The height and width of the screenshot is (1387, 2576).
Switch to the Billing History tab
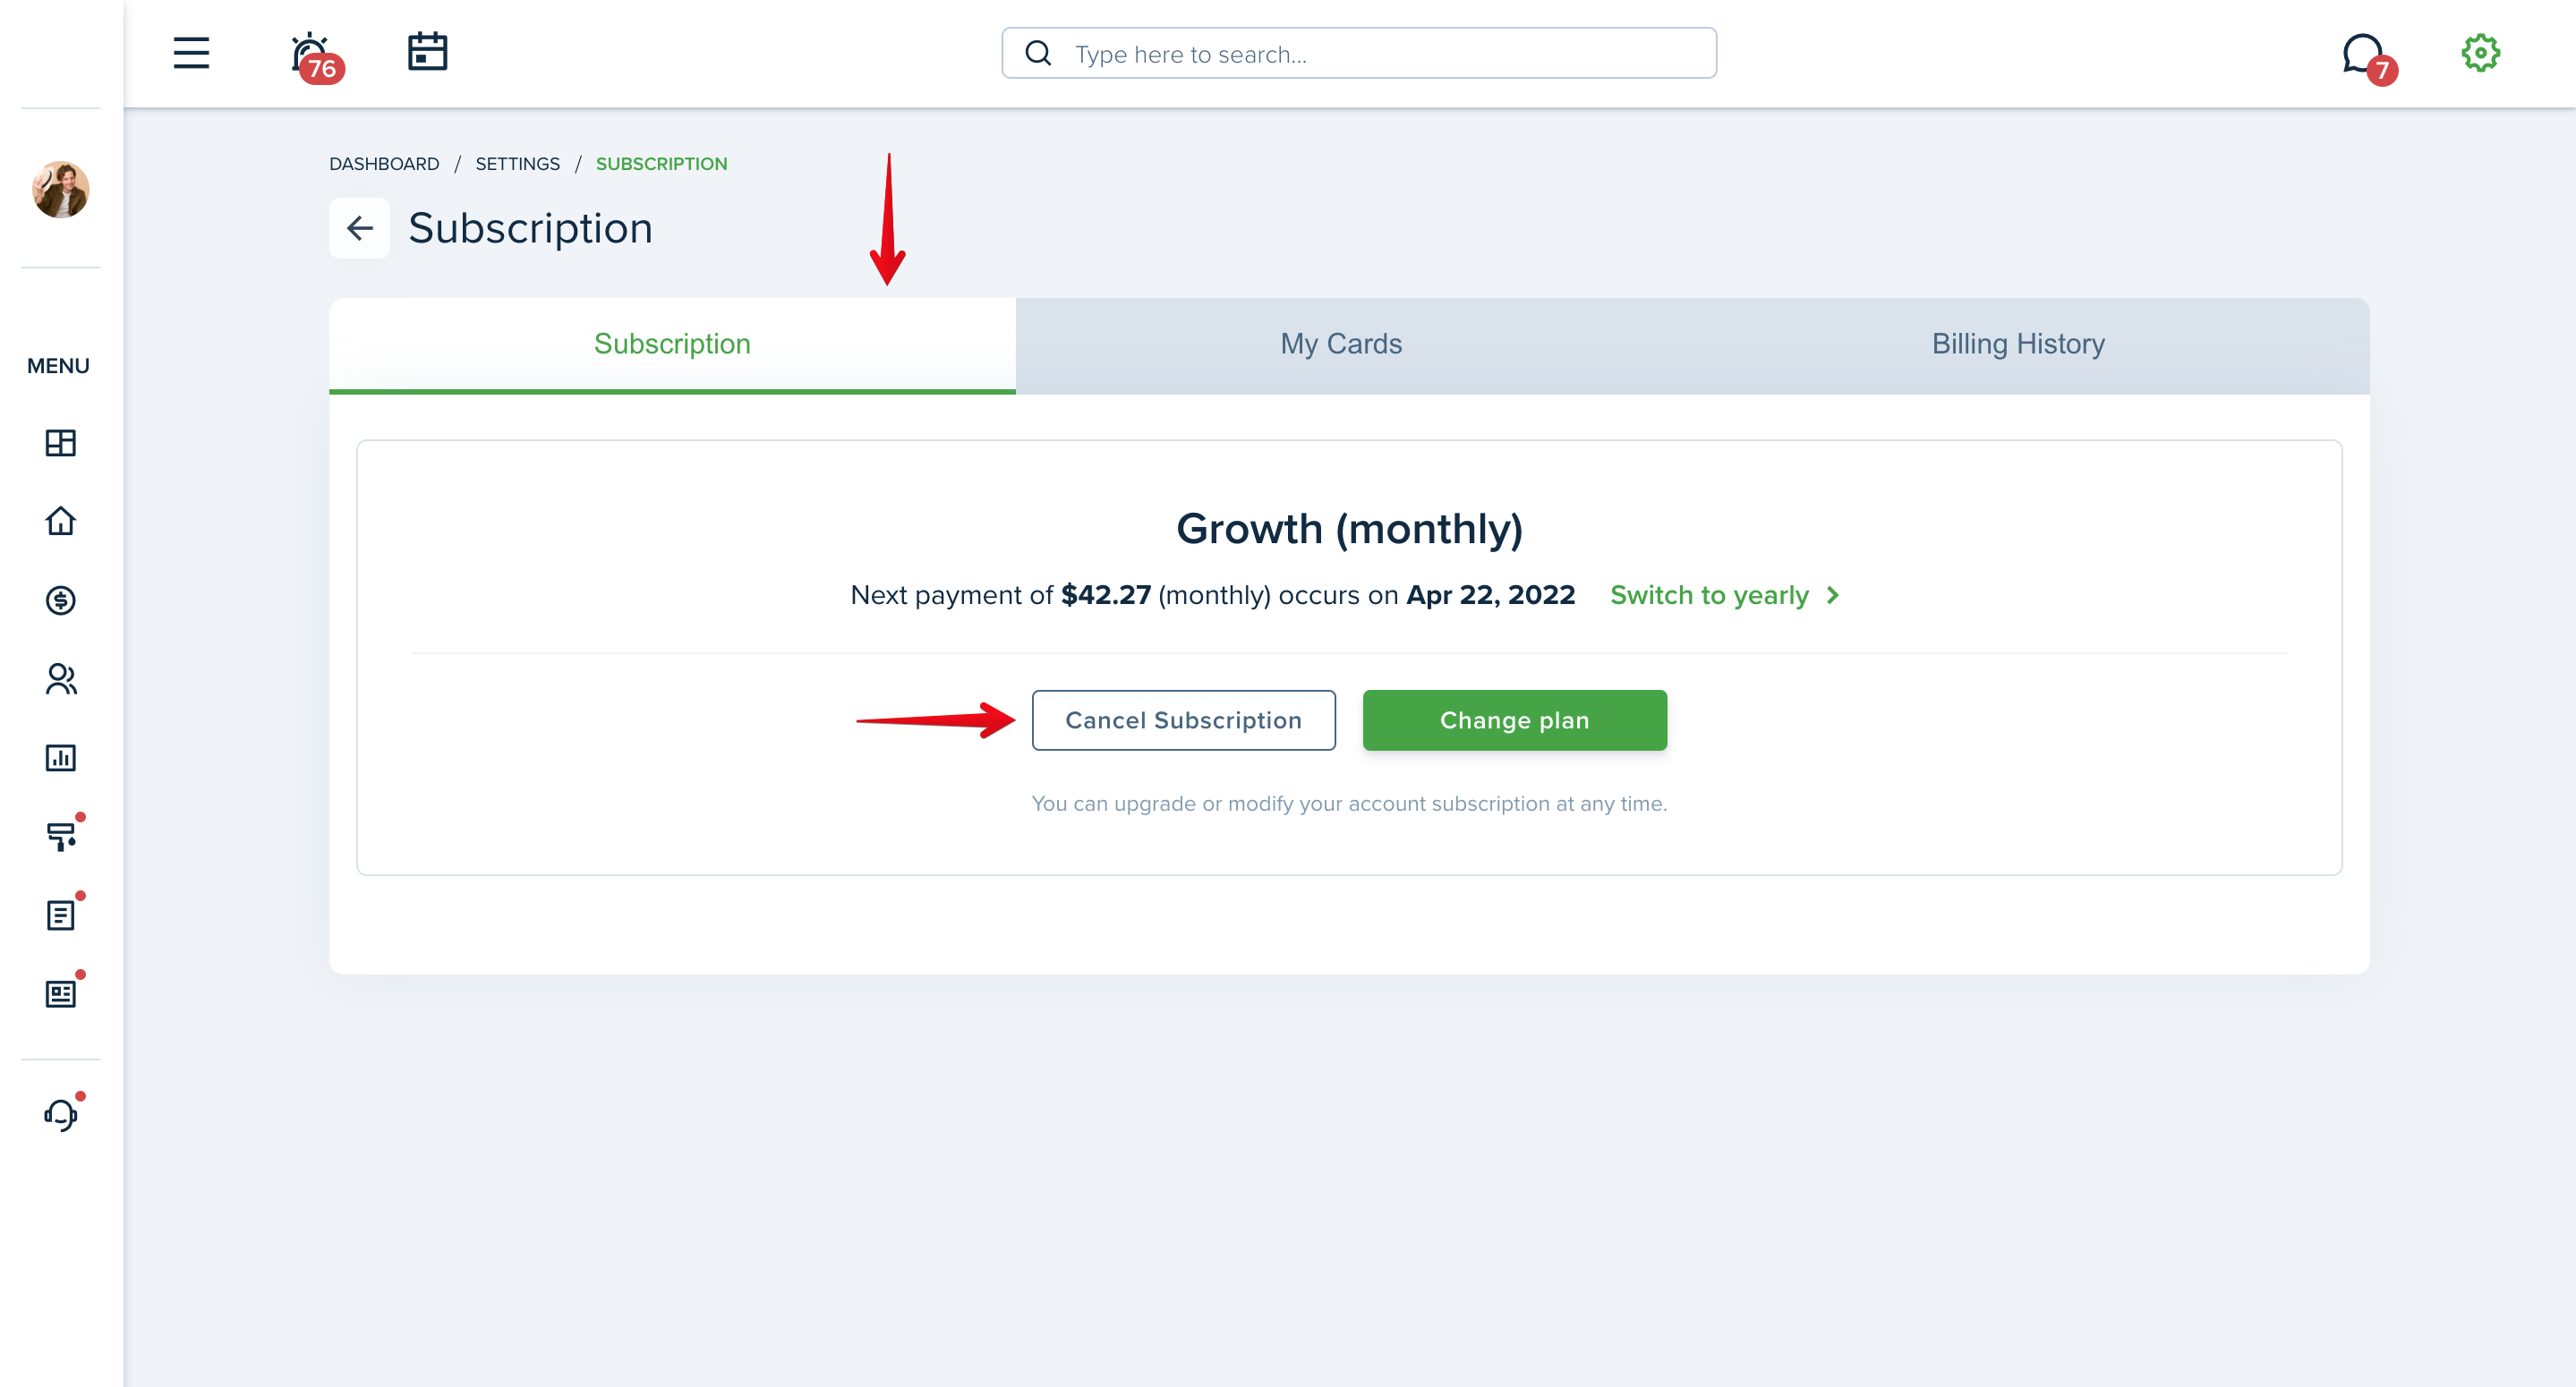tap(2018, 344)
